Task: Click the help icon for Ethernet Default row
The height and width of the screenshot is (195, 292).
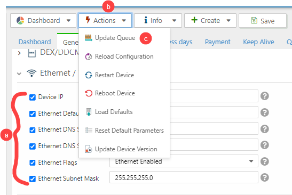Action: point(264,112)
